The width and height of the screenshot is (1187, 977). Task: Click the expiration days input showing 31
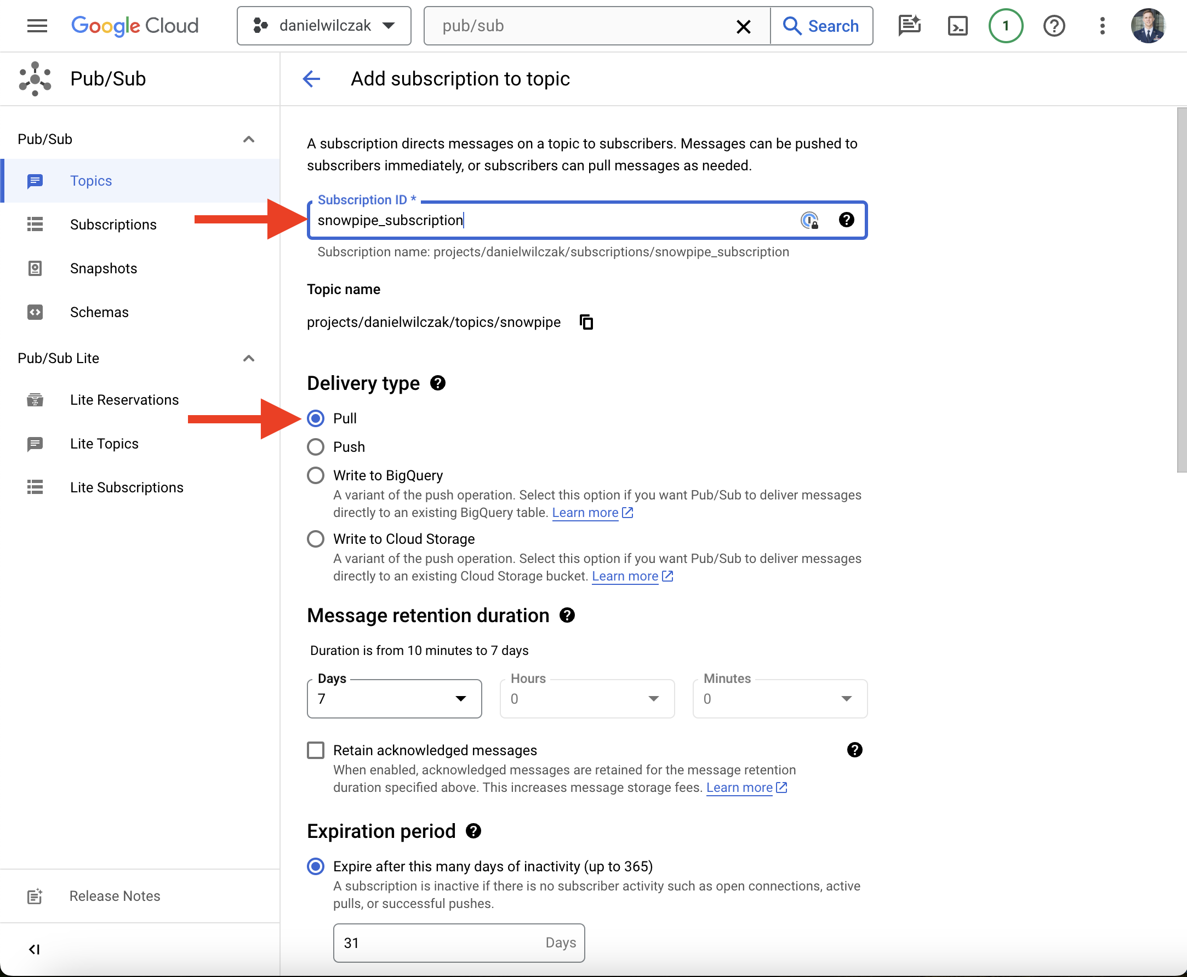tap(459, 942)
